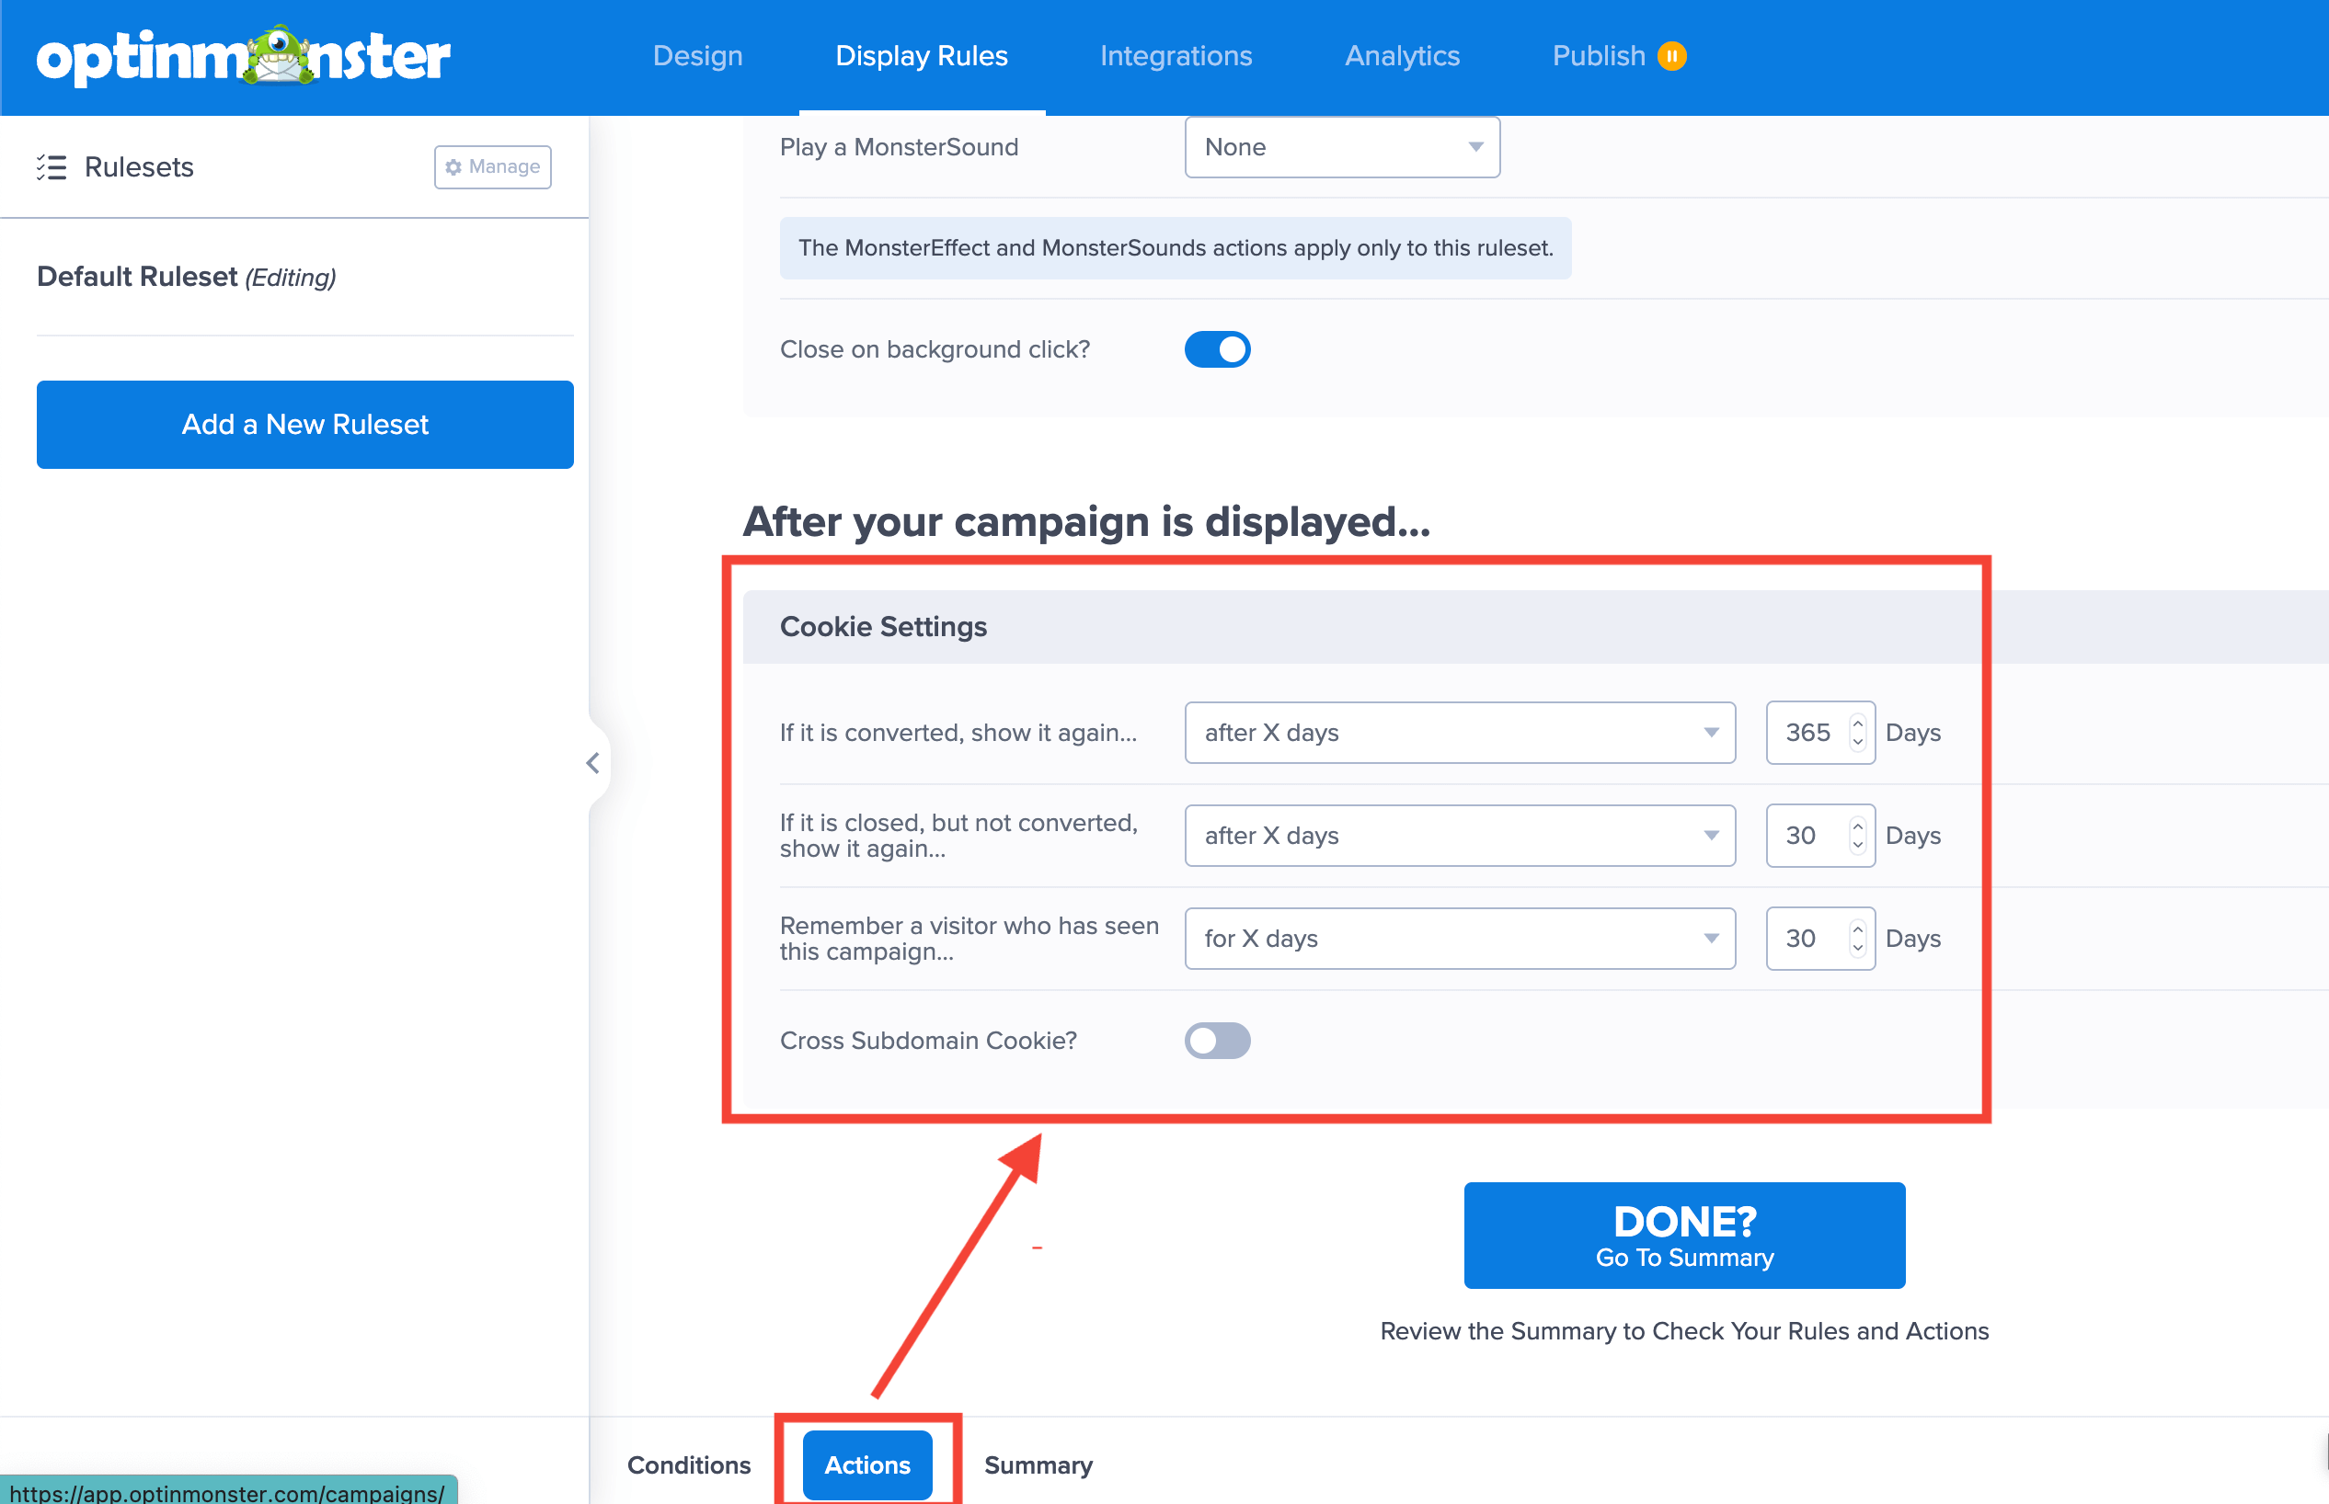This screenshot has height=1504, width=2329.
Task: Collapse the sidebar with the chevron arrow
Action: [593, 763]
